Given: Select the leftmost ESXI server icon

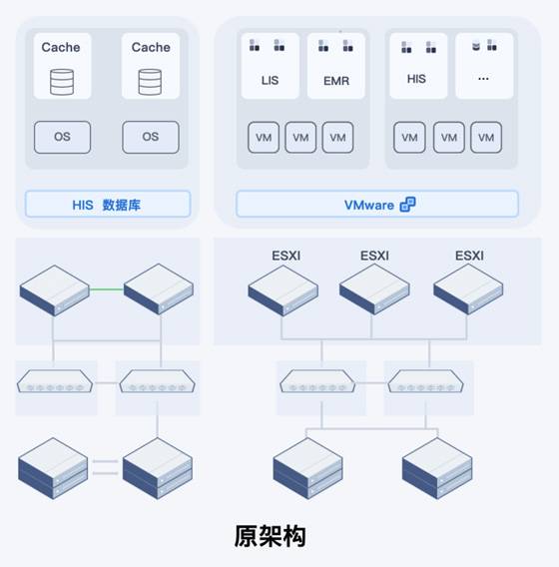Looking at the screenshot, I should coord(283,289).
